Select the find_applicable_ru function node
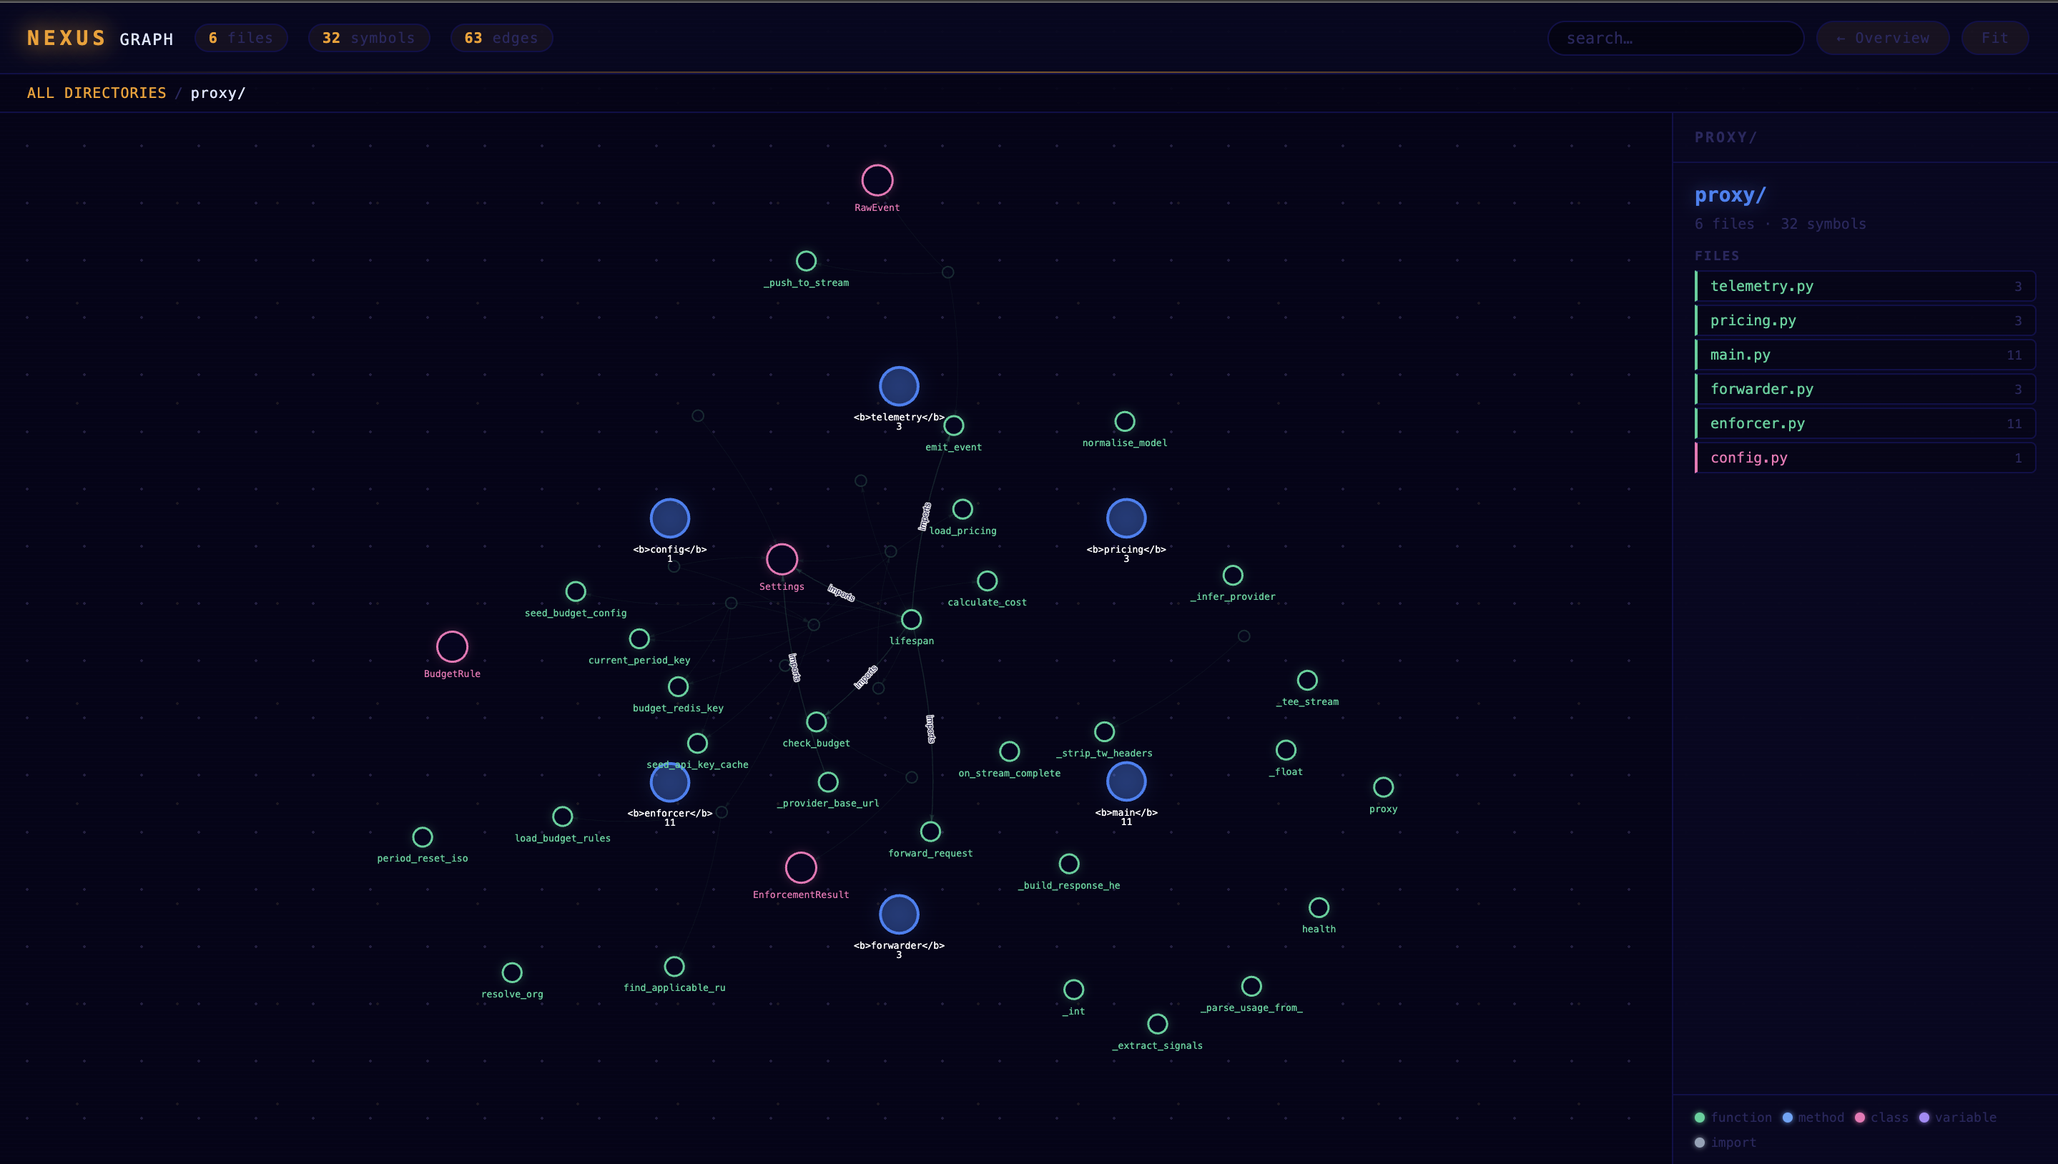Image resolution: width=2058 pixels, height=1164 pixels. [674, 967]
